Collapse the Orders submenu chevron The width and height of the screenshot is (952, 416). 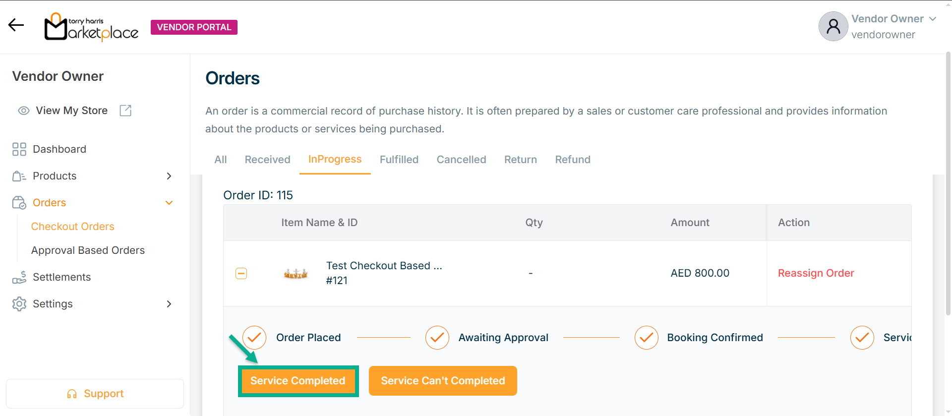169,203
